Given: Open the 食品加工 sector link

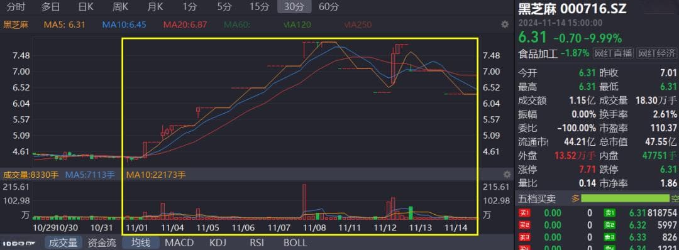Looking at the screenshot, I should (538, 53).
